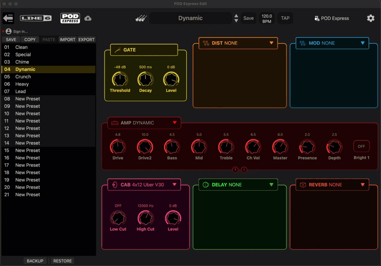Switch to amp page 1 indicator
Viewport: 381px width, 266px height.
click(x=235, y=170)
